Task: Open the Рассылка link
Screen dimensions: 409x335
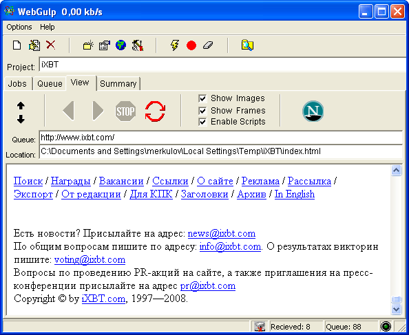Action: pyautogui.click(x=309, y=181)
